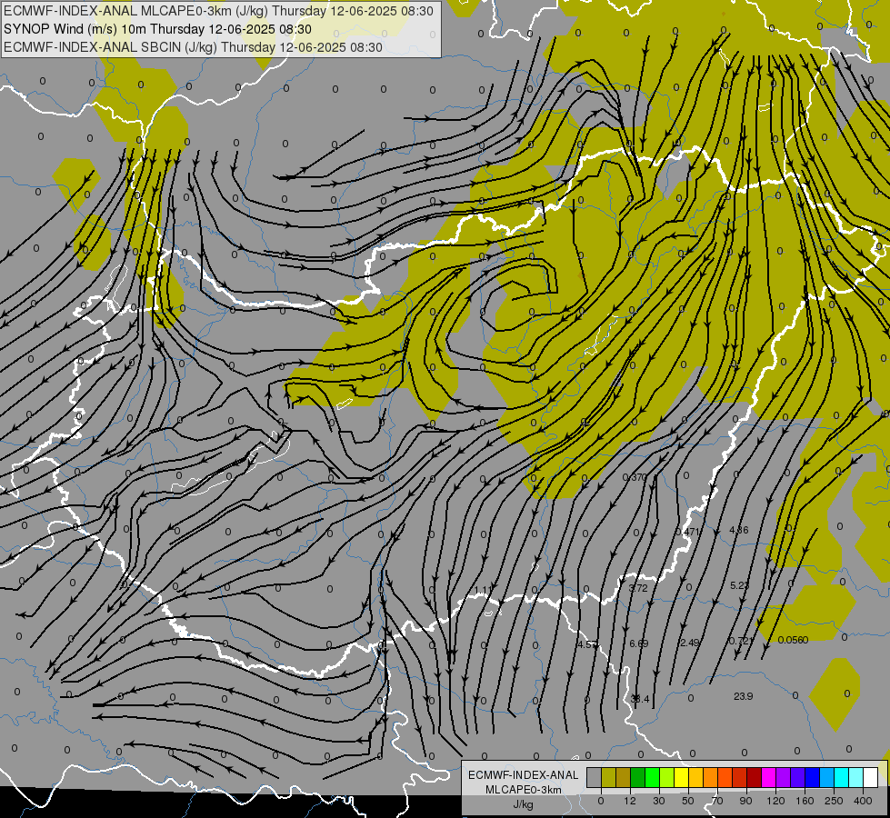Viewport: 890px width, 818px height.
Task: Click the '5.23' value on the map
Action: (740, 585)
